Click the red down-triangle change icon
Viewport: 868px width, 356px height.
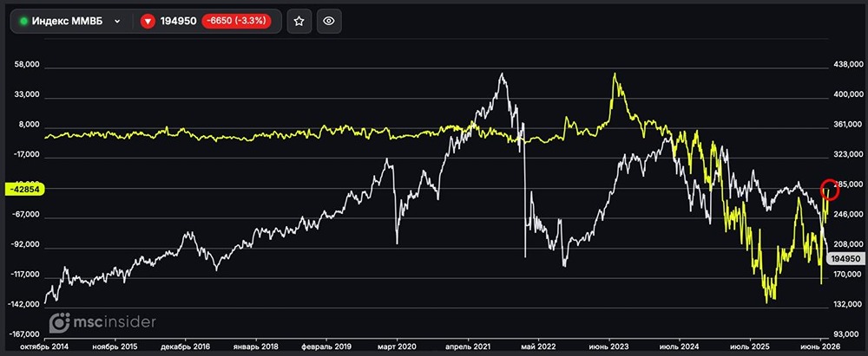pos(148,21)
